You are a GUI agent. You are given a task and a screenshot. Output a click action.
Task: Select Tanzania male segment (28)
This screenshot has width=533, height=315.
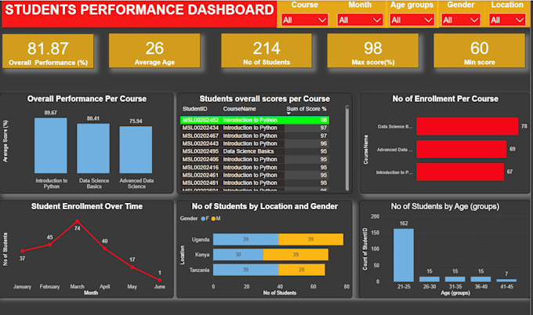[x=302, y=270]
